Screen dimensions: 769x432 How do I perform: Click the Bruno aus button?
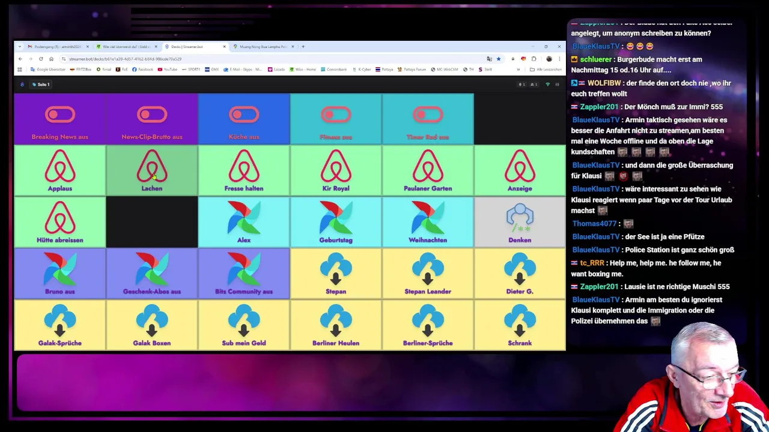coord(60,274)
